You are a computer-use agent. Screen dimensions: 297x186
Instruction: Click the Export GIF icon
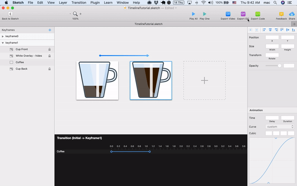[243, 14]
